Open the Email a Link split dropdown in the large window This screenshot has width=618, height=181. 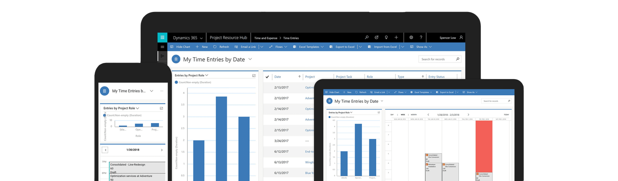(261, 47)
